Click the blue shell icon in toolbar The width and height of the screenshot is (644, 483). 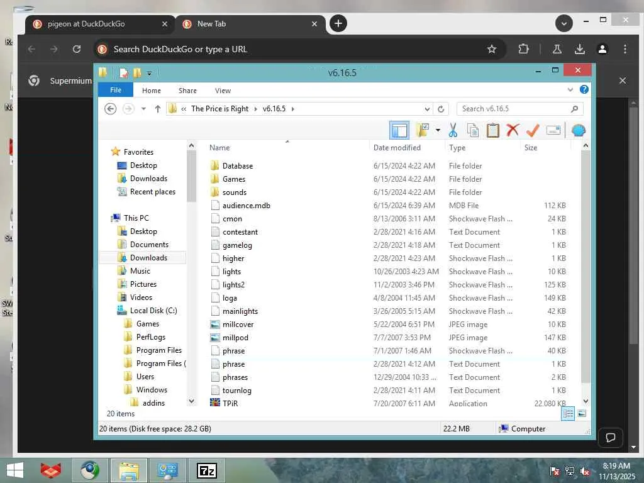click(x=579, y=131)
